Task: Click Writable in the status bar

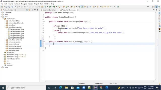Action: click(82, 83)
